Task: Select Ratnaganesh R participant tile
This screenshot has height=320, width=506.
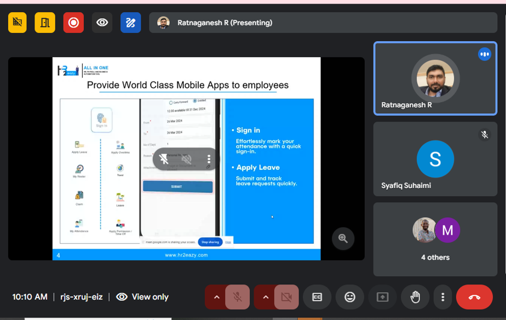Action: 435,78
